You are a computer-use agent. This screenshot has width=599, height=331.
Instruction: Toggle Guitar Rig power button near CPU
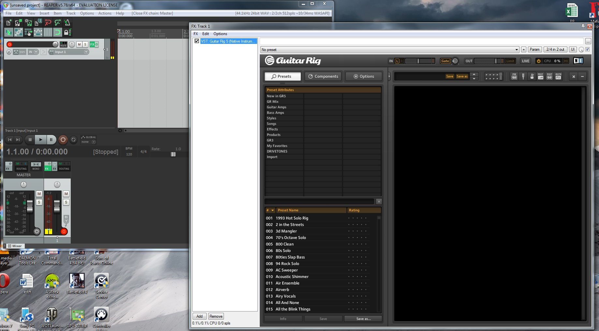[539, 61]
